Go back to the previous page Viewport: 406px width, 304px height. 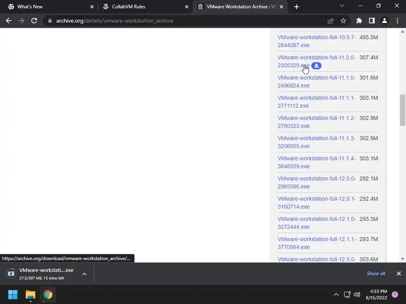9,21
